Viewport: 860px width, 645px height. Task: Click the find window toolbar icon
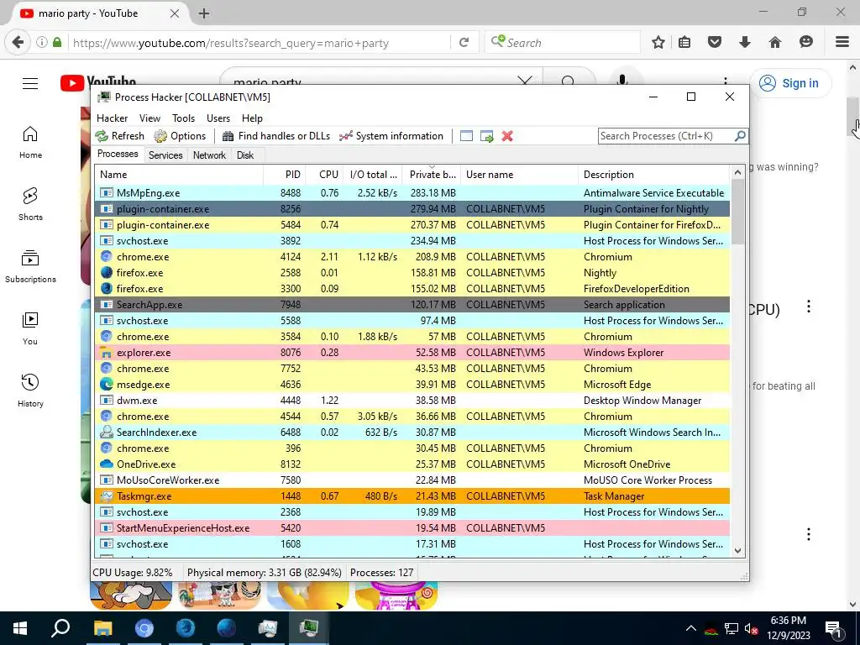pos(466,136)
